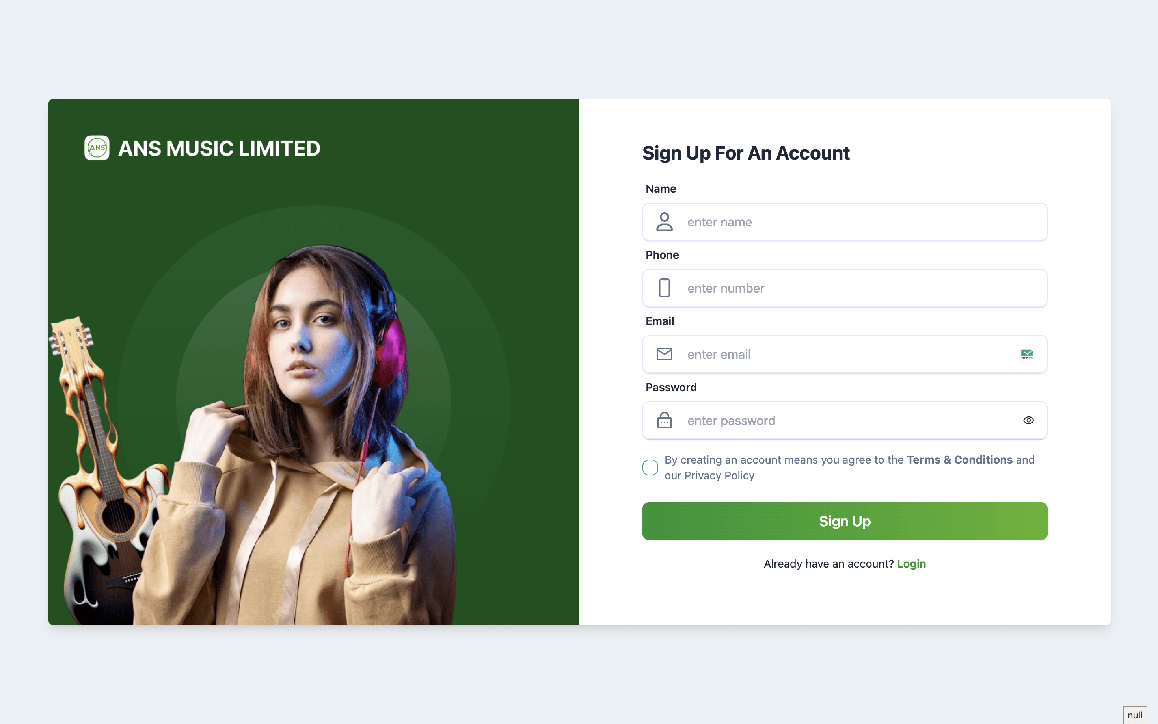Screen dimensions: 1158x724
Task: Click the ANS MUSIC LIMITED brand title
Action: point(219,149)
